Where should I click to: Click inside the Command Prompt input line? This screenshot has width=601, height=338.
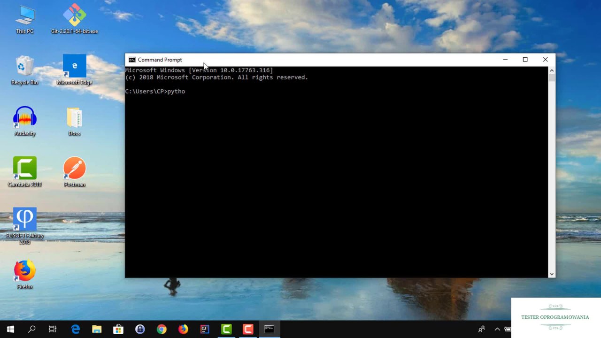235,92
